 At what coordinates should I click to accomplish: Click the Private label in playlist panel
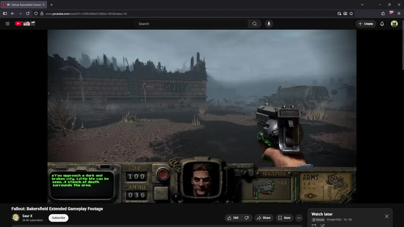click(x=318, y=220)
